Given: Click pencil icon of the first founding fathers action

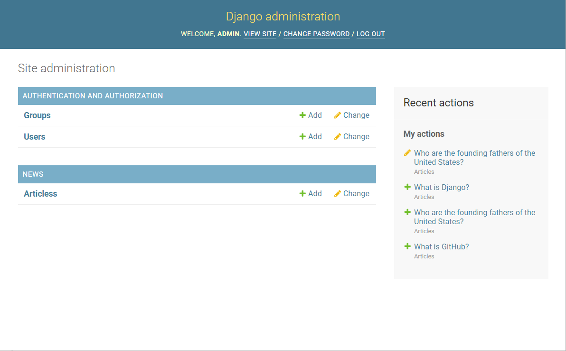Looking at the screenshot, I should click(407, 153).
